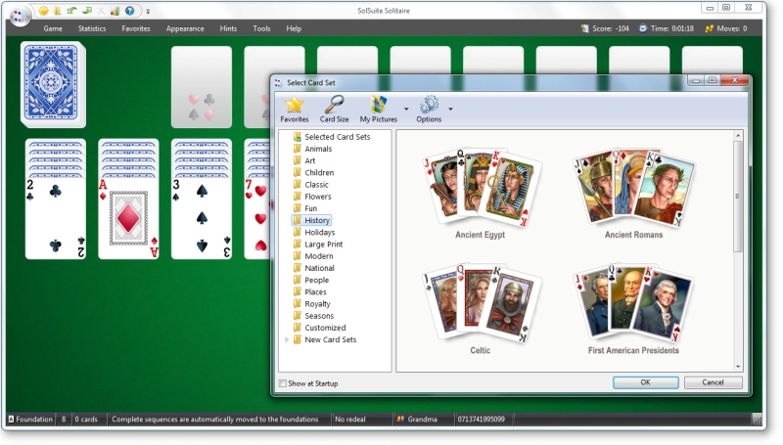Screen dimensions: 783x445
Task: Expand the My Pictures dropdown arrow
Action: click(x=406, y=109)
